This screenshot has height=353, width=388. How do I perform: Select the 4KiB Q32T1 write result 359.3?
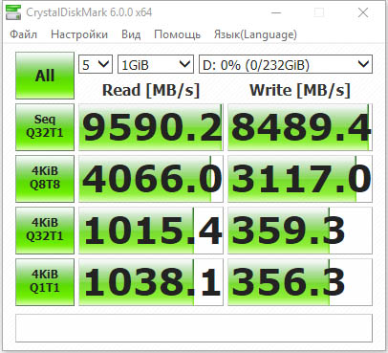300,231
